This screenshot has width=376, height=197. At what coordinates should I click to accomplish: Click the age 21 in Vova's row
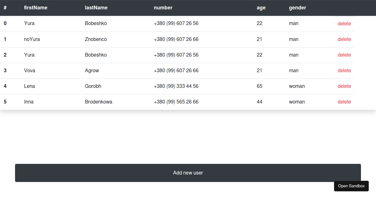259,71
